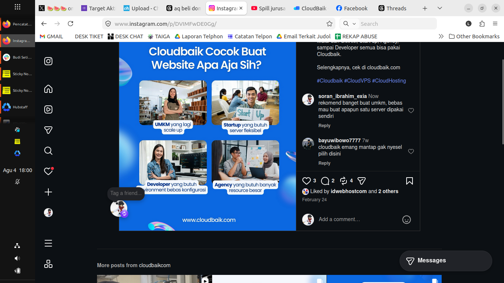Switch to the 'aq beli don' tab
Image resolution: width=504 pixels, height=283 pixels.
click(184, 8)
